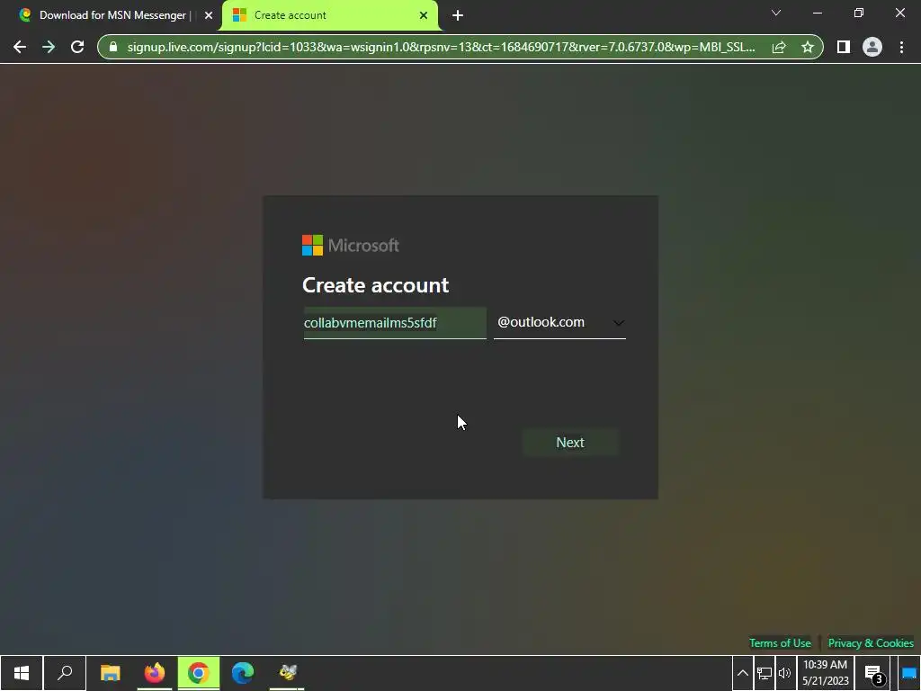Reload the Create account page

[x=77, y=47]
